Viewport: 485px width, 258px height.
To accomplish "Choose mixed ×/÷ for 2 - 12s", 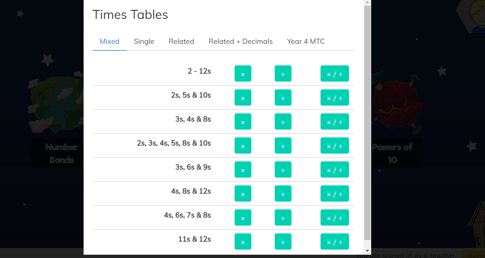I will click(x=334, y=73).
